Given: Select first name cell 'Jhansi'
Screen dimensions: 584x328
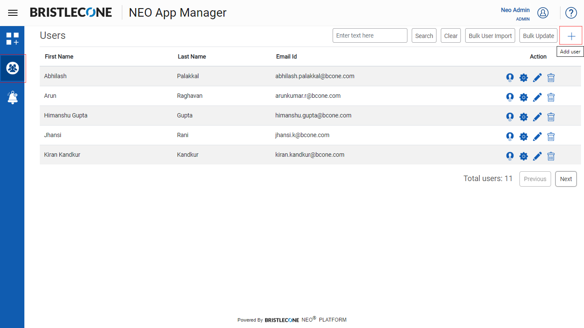Looking at the screenshot, I should point(53,135).
